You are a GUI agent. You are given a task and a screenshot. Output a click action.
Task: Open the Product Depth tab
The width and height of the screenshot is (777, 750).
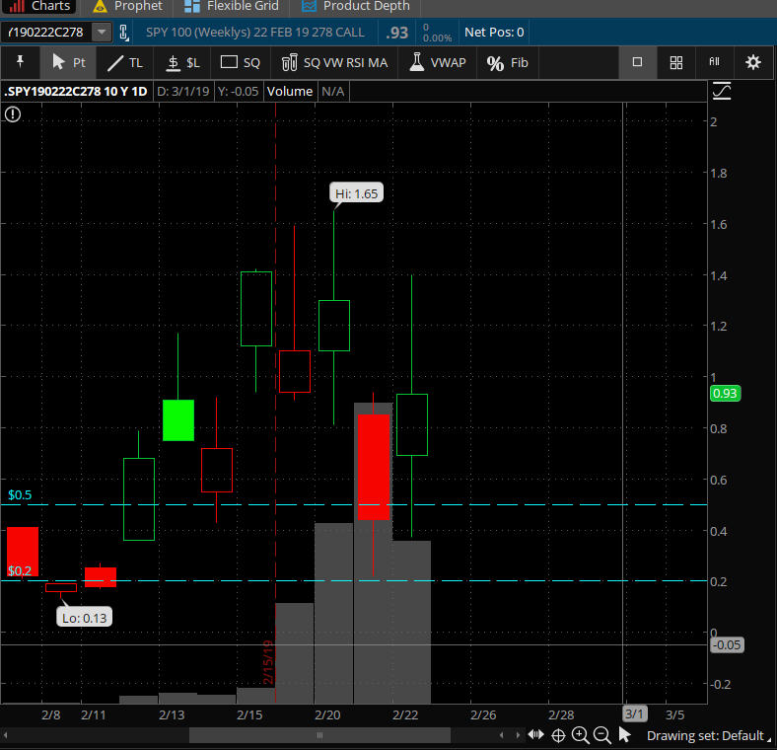355,6
